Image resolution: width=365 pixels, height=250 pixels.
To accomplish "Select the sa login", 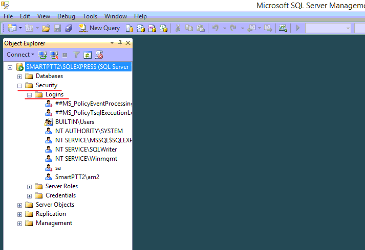I will (58, 168).
